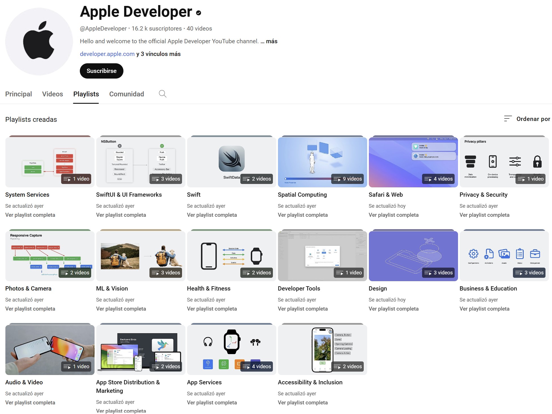Click the '@AppleDeveloper' channel handle text

click(103, 29)
